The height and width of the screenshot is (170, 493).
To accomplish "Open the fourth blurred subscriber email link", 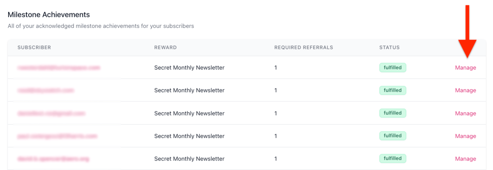I will pyautogui.click(x=57, y=136).
